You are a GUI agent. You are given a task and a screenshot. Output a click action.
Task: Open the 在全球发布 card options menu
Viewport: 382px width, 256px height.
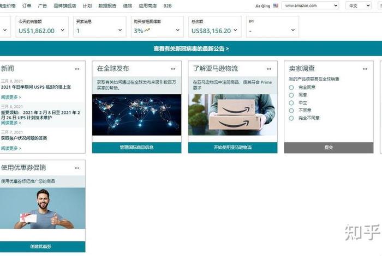[173, 69]
